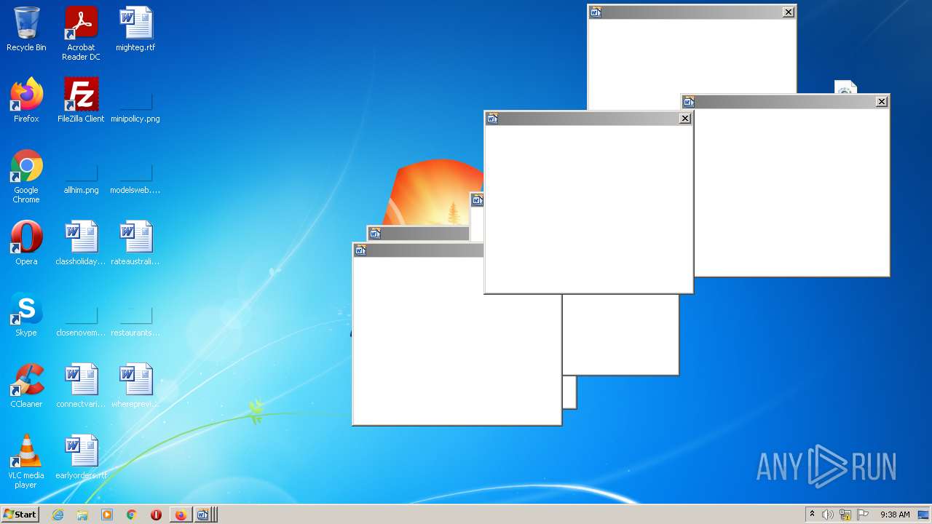Click Show desktop button at taskbar end
The width and height of the screenshot is (932, 524).
924,515
